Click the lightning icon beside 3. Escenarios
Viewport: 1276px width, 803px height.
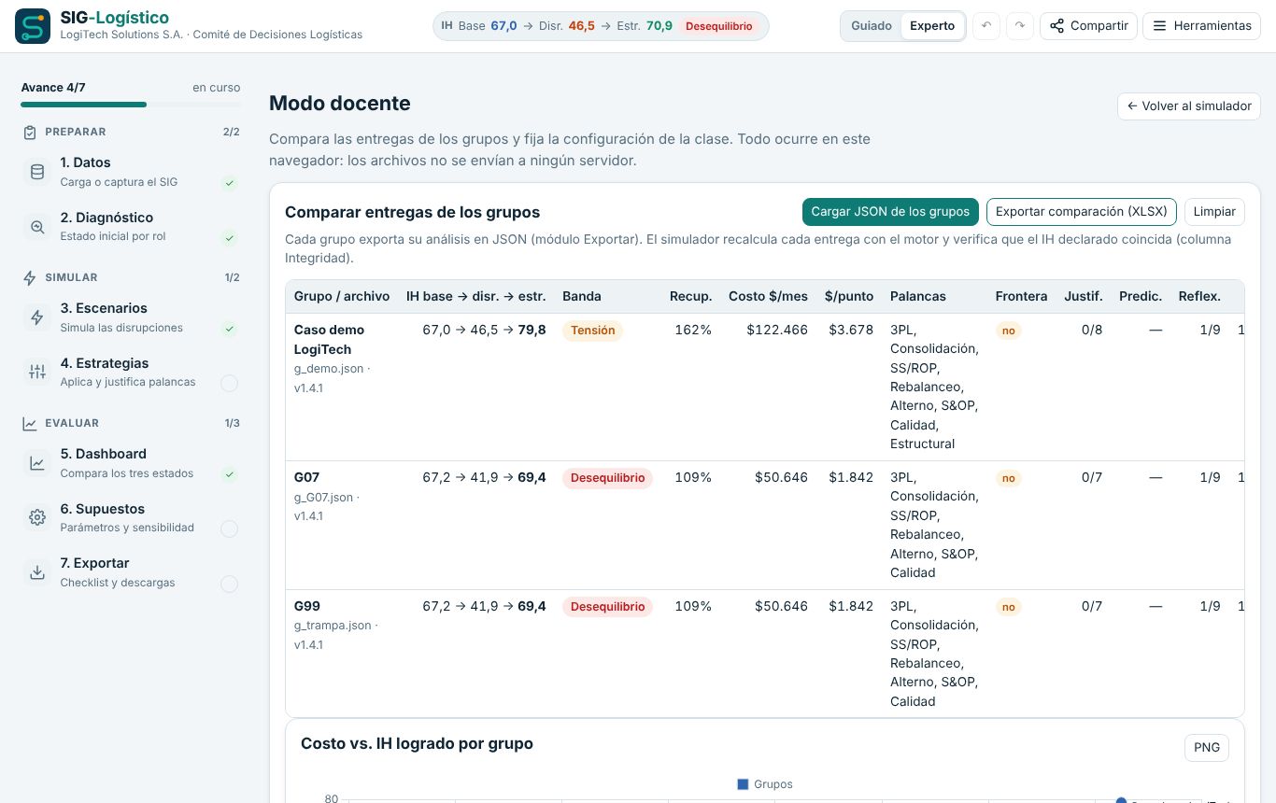point(37,317)
